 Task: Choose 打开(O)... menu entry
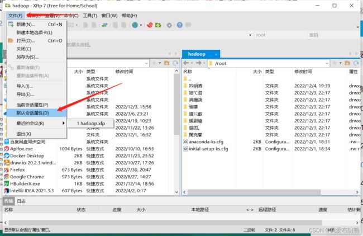click(x=37, y=41)
